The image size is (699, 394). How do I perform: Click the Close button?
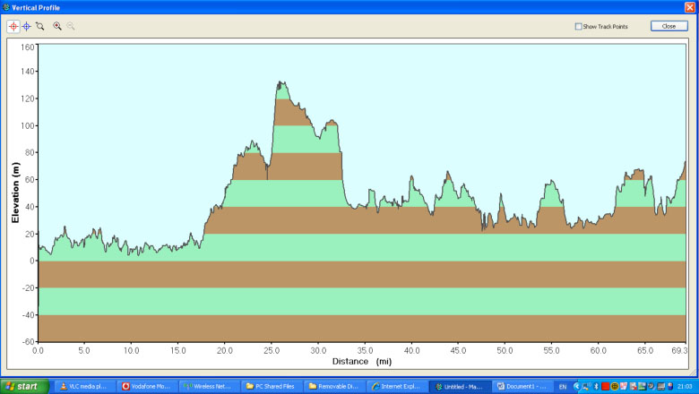tap(669, 26)
